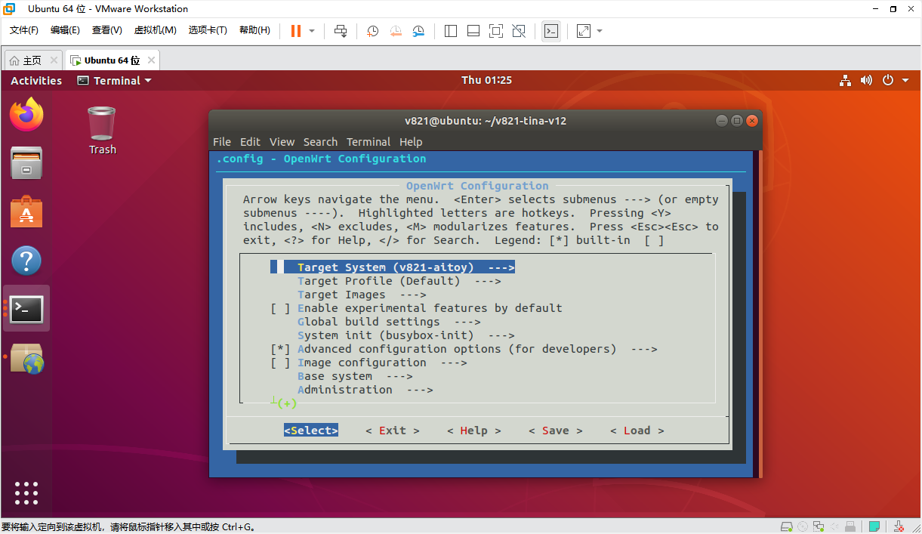The image size is (922, 534).
Task: Open the 虚拟机(M) menu
Action: (155, 30)
